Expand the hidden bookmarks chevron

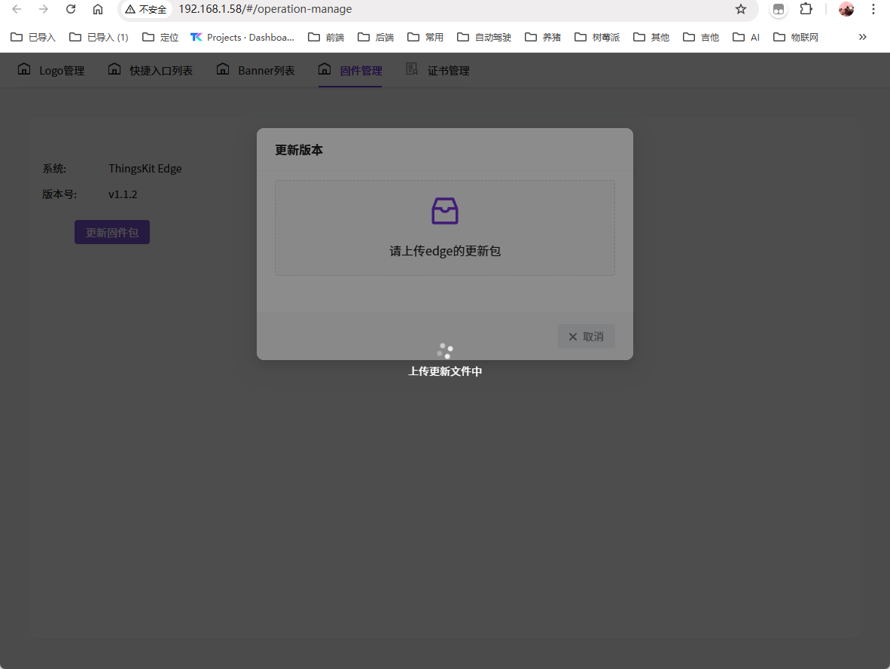point(863,37)
